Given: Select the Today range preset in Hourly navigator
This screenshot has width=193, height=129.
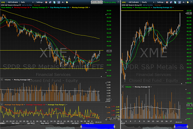Looking at the screenshot, I should (169, 128).
